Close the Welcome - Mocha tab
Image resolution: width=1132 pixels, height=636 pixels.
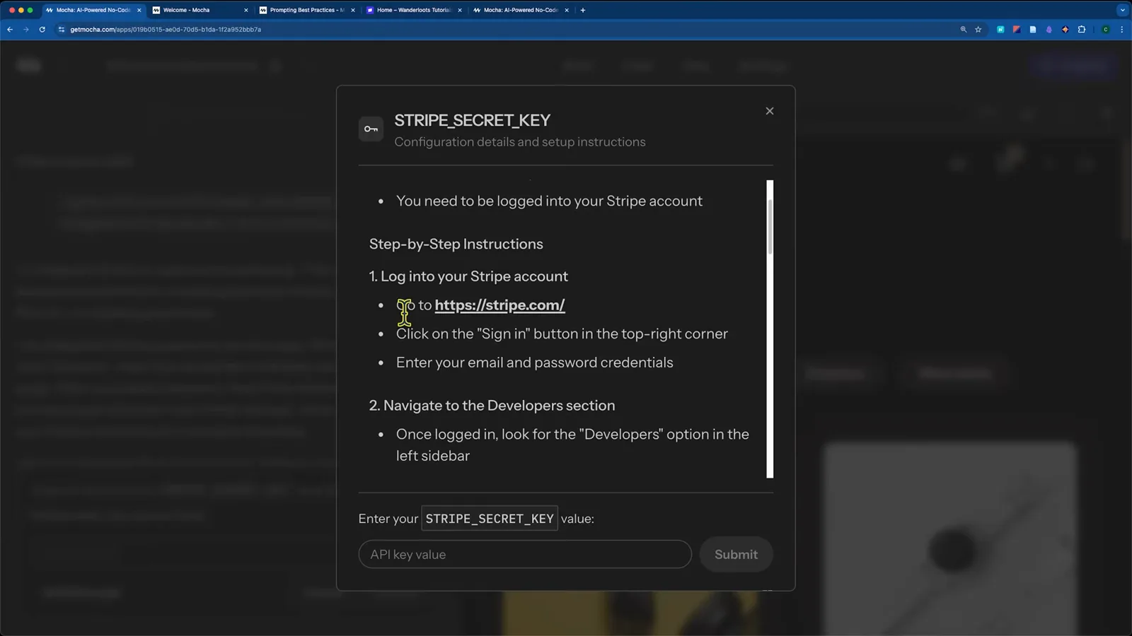point(246,10)
